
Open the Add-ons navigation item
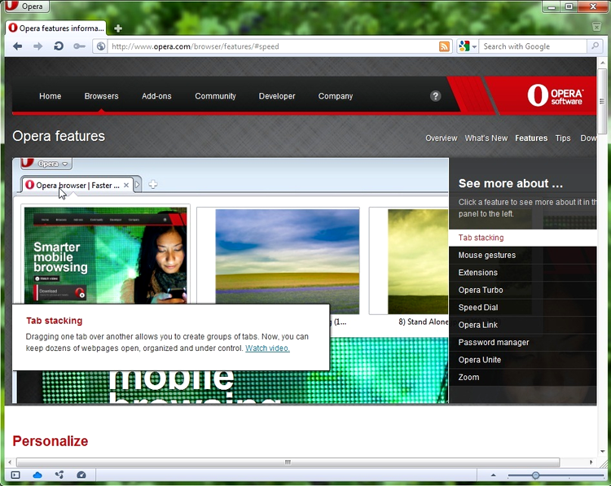(x=156, y=96)
